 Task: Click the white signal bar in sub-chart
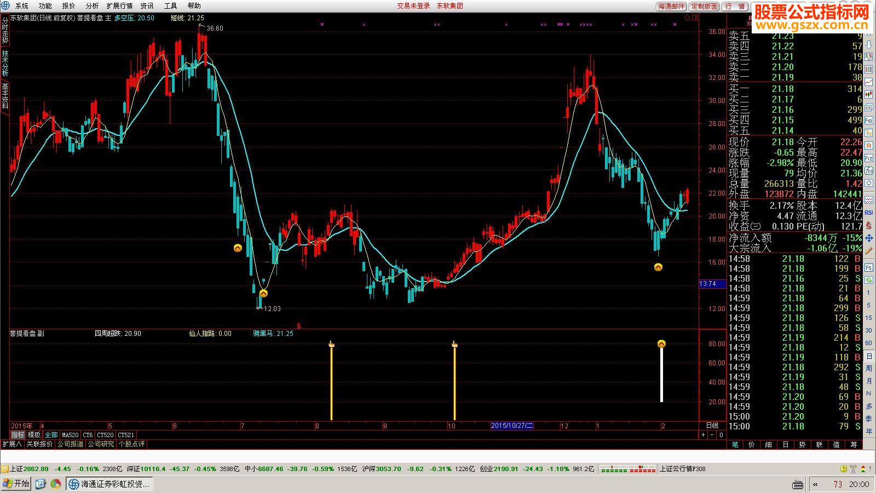point(661,374)
